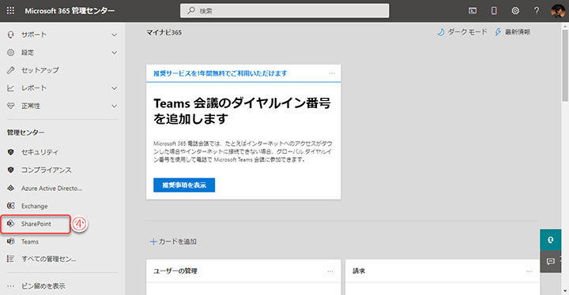Viewport: 569px width, 295px height.
Task: Click the mobile app icon in header
Action: 494,11
